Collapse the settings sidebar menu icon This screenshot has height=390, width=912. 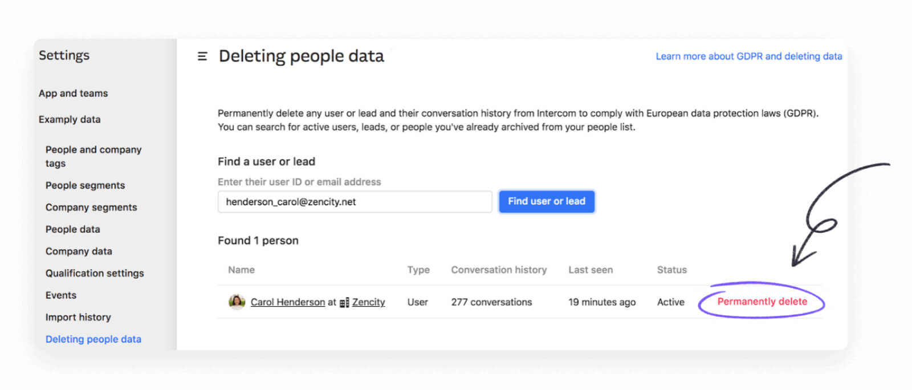click(x=202, y=56)
